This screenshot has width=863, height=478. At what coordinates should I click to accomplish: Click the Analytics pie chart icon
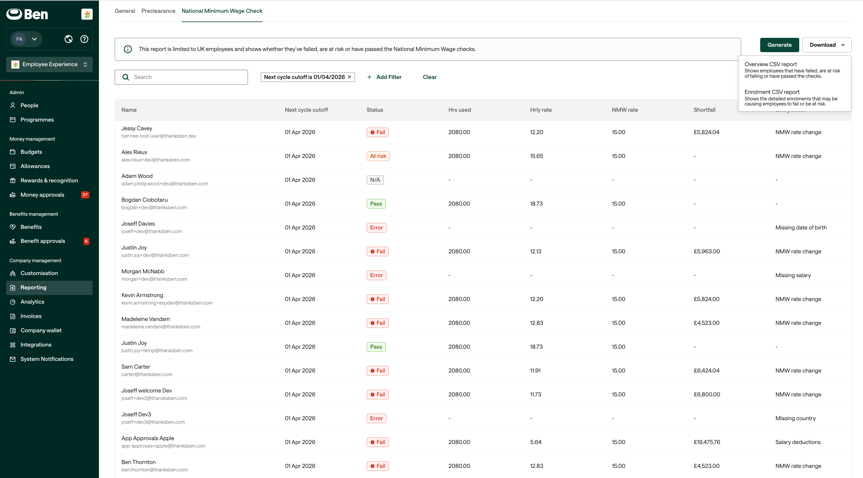click(13, 302)
